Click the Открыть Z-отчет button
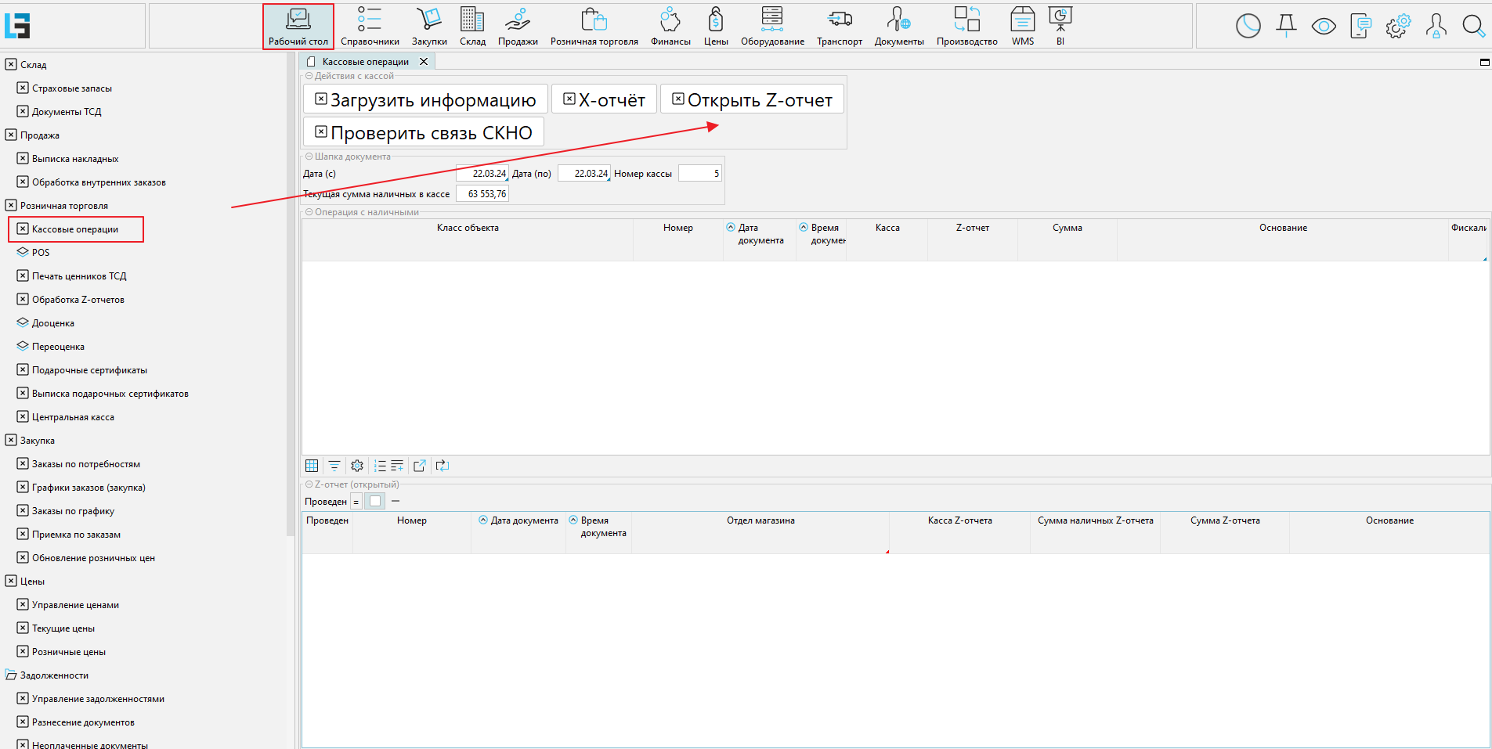This screenshot has width=1492, height=749. pos(752,99)
